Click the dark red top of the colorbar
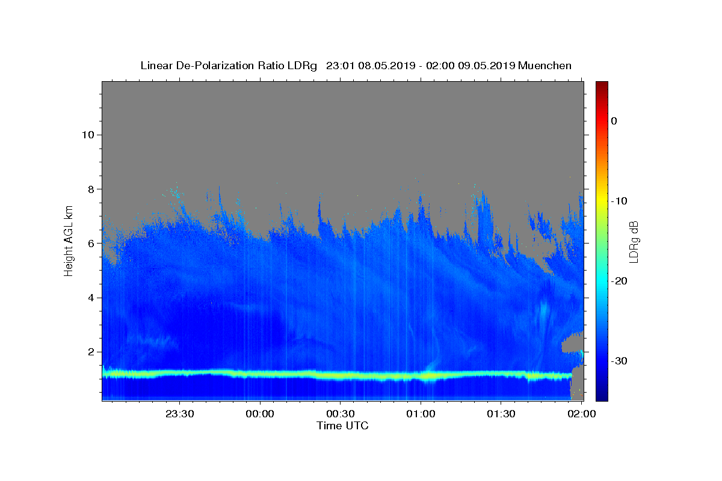 (602, 85)
